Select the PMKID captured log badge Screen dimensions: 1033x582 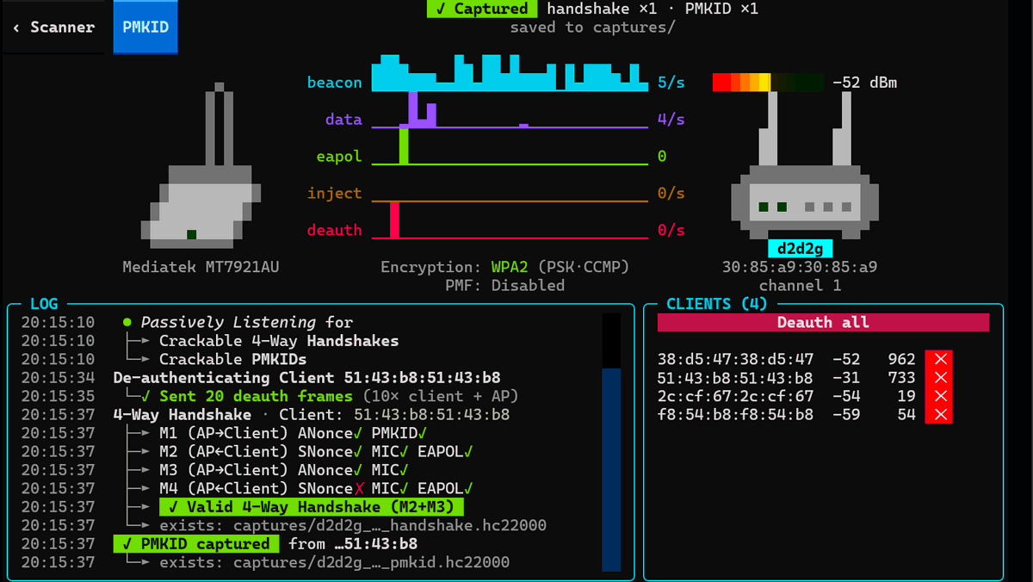pos(196,543)
